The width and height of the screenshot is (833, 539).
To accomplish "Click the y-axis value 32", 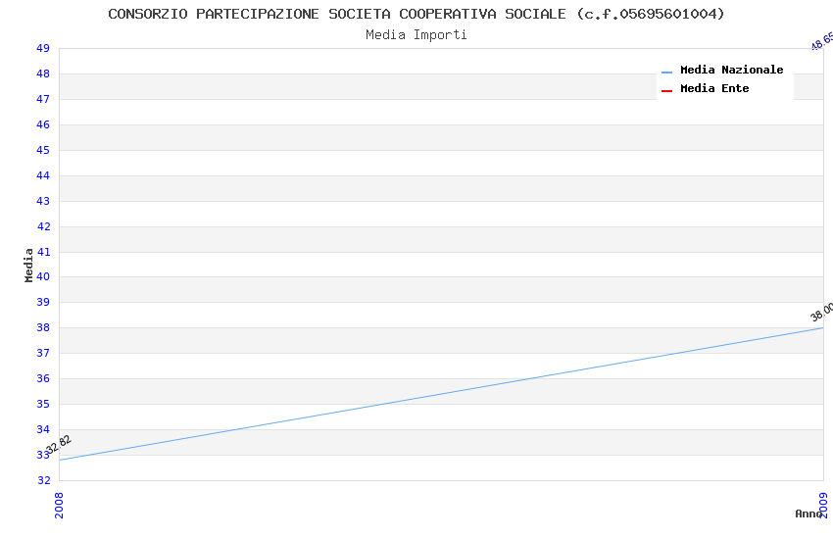I will tap(43, 480).
